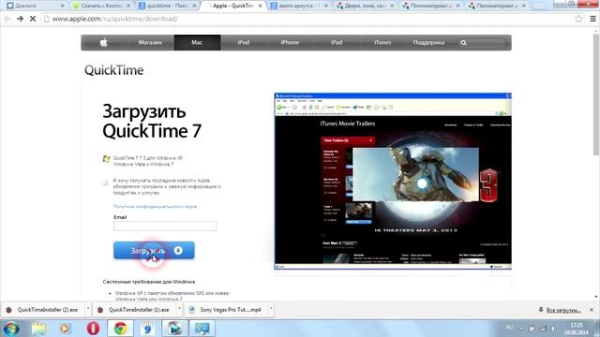This screenshot has height=337, width=600.
Task: Stop page loading with the X button
Action: pos(33,19)
